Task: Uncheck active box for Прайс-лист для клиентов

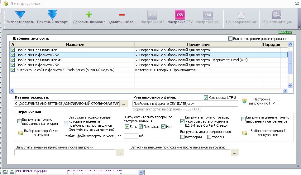Action: [13, 50]
